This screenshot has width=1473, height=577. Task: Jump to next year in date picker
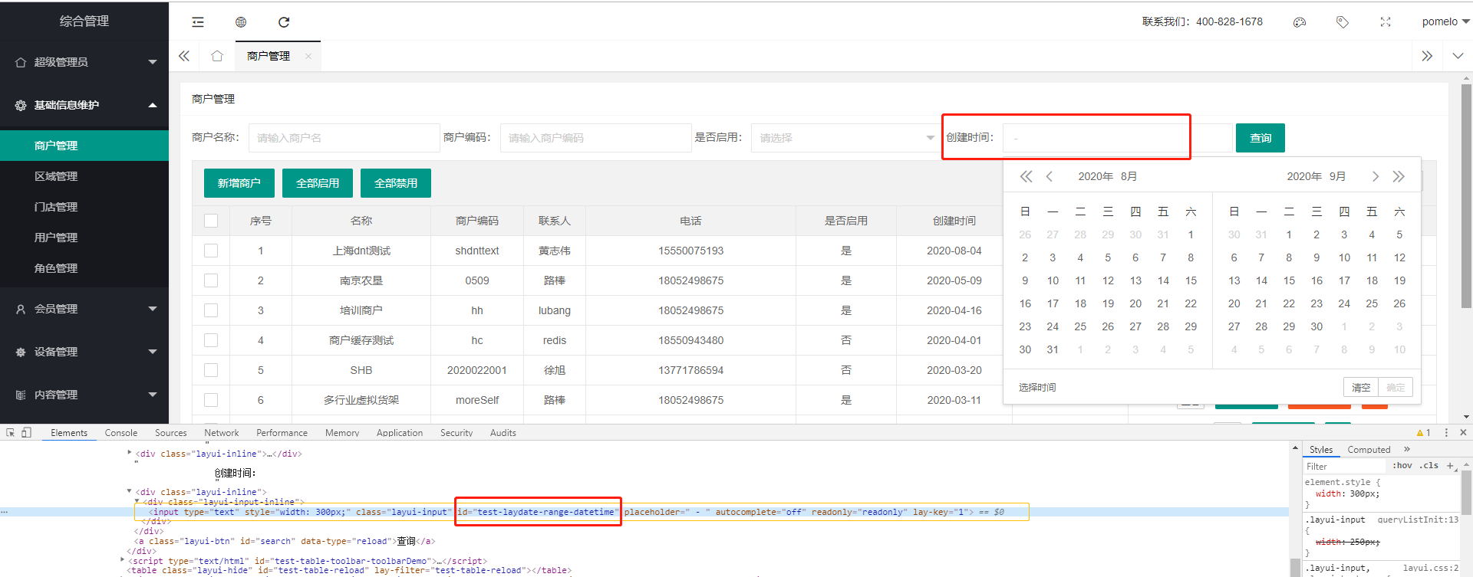tap(1399, 176)
